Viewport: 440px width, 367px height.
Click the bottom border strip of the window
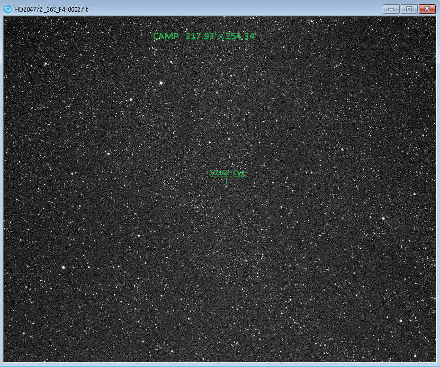point(220,364)
